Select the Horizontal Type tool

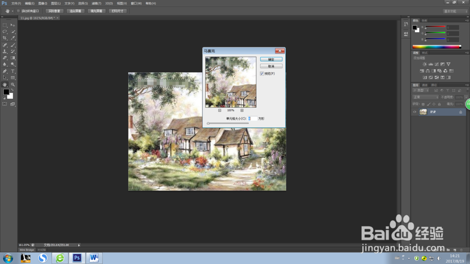[x=13, y=71]
